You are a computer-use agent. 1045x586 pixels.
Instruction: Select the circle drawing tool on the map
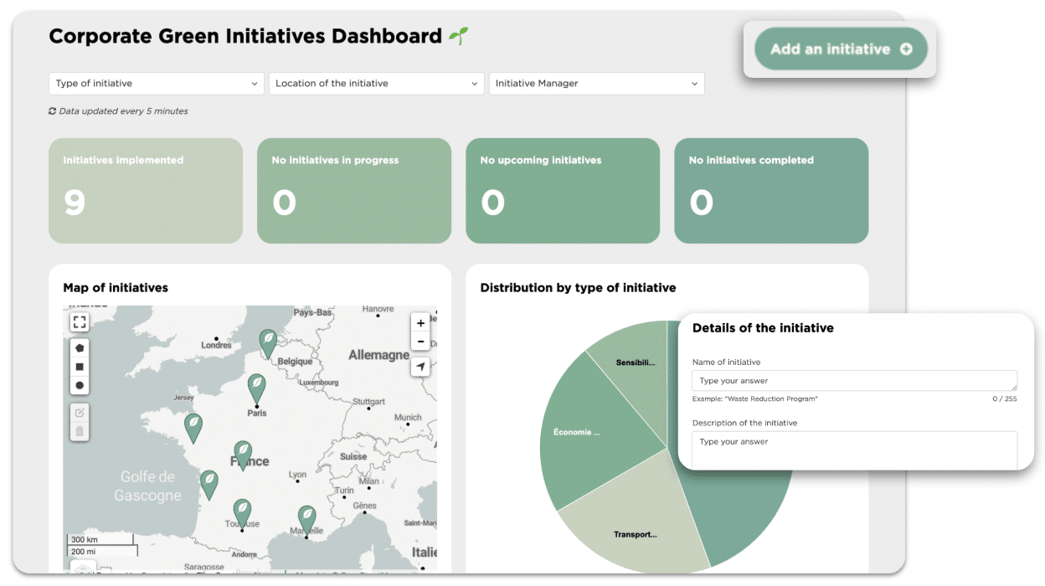point(80,386)
